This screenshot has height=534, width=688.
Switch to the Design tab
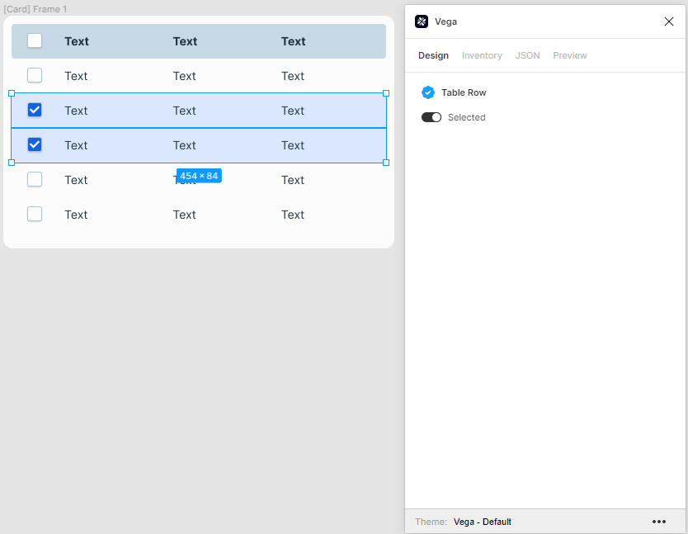coord(433,56)
